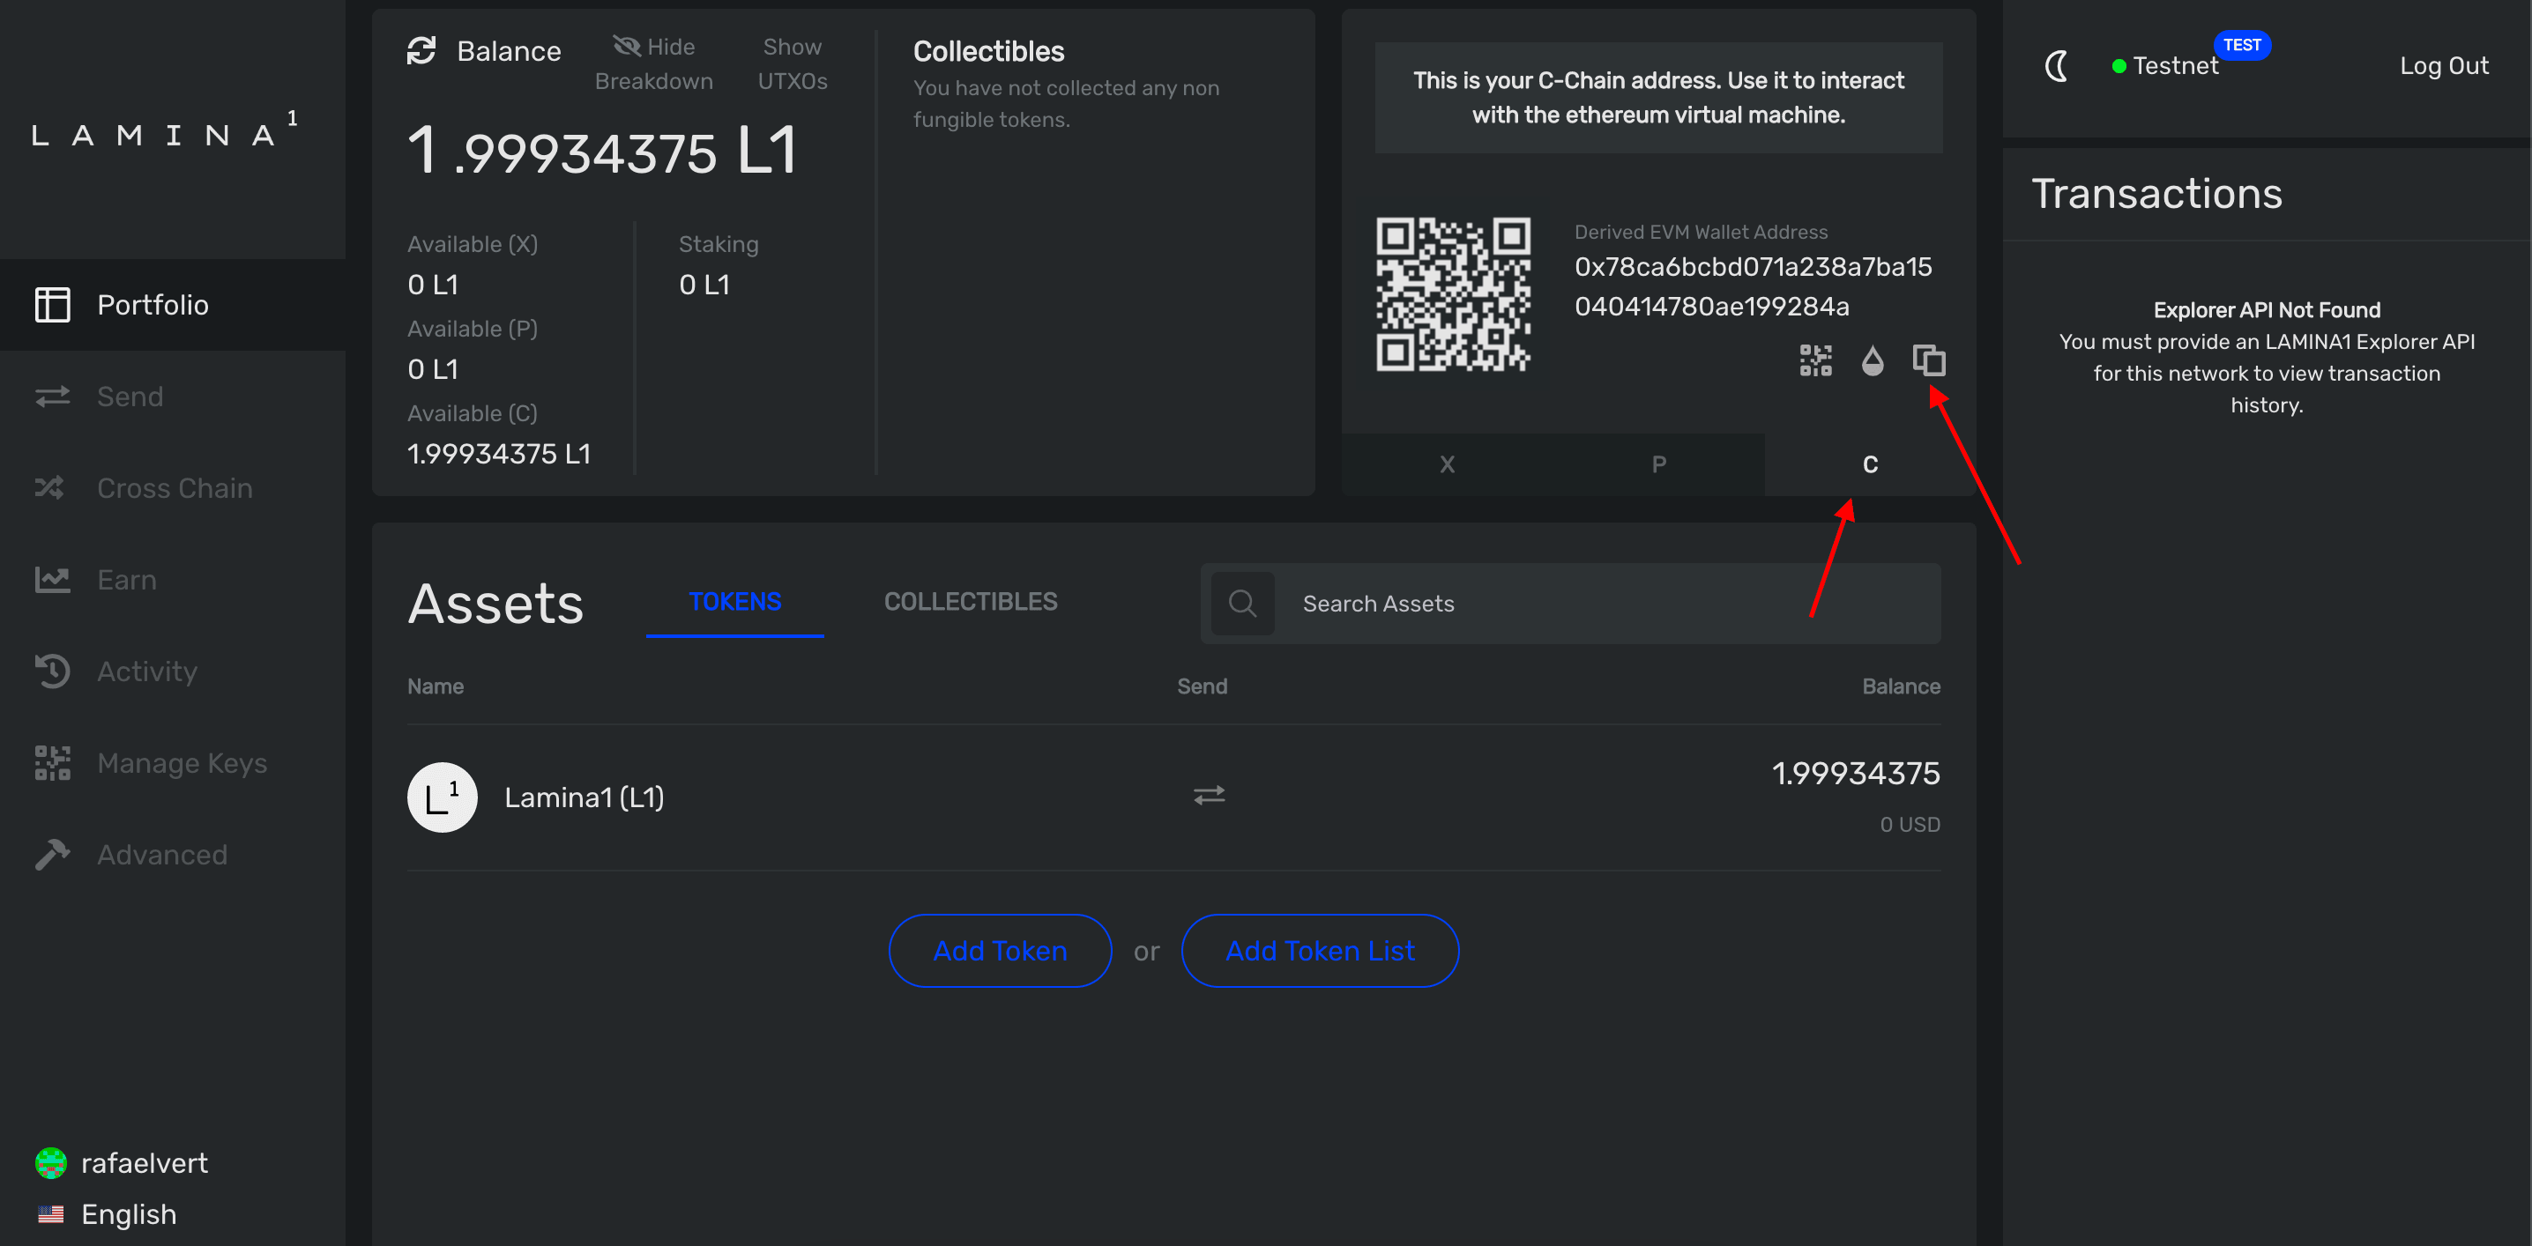Send Lamina1 token using row arrows icon
This screenshot has width=2532, height=1246.
coord(1209,795)
